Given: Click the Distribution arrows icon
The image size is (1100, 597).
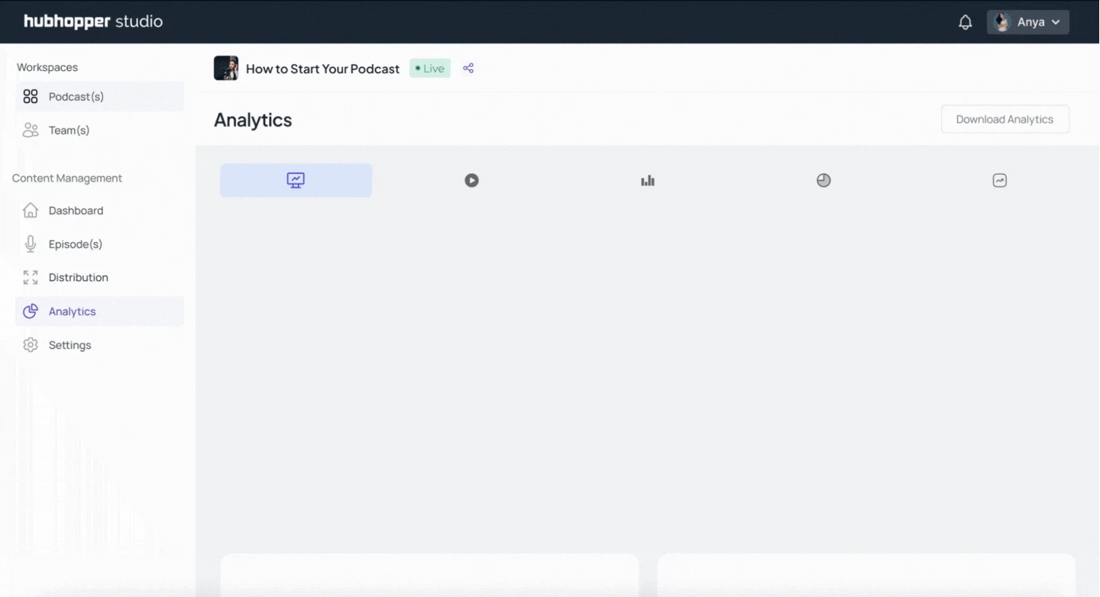Looking at the screenshot, I should (x=31, y=278).
